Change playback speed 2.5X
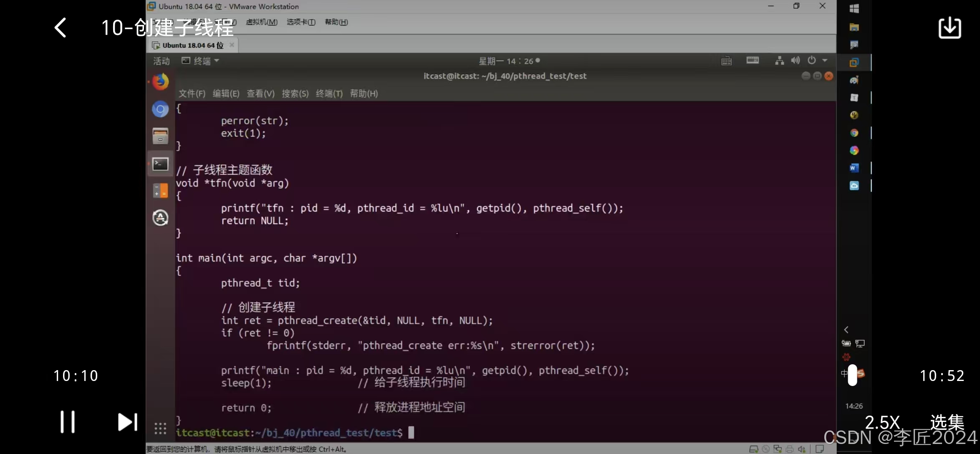980x454 pixels. pyautogui.click(x=882, y=422)
